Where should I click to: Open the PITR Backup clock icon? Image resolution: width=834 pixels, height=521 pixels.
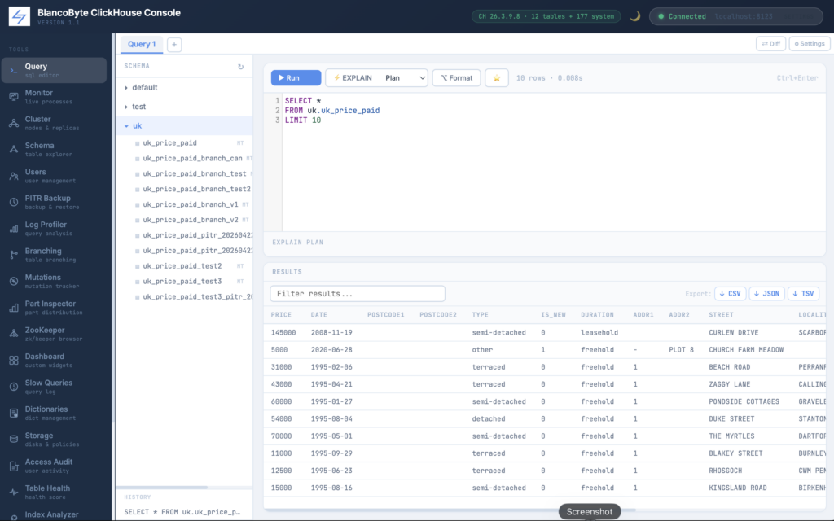click(x=14, y=202)
